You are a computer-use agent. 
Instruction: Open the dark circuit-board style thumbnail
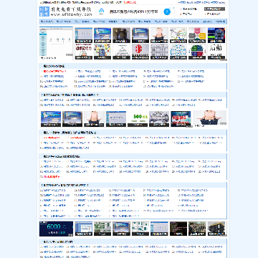216,35
